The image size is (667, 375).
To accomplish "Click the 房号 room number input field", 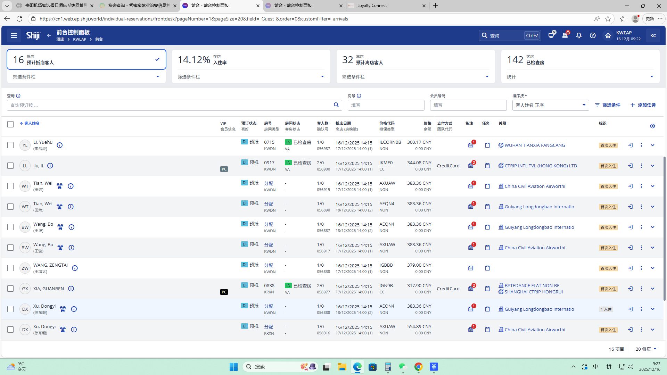I will 386,105.
